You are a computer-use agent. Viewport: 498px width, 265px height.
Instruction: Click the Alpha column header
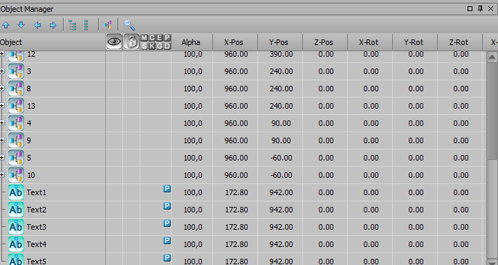point(192,42)
